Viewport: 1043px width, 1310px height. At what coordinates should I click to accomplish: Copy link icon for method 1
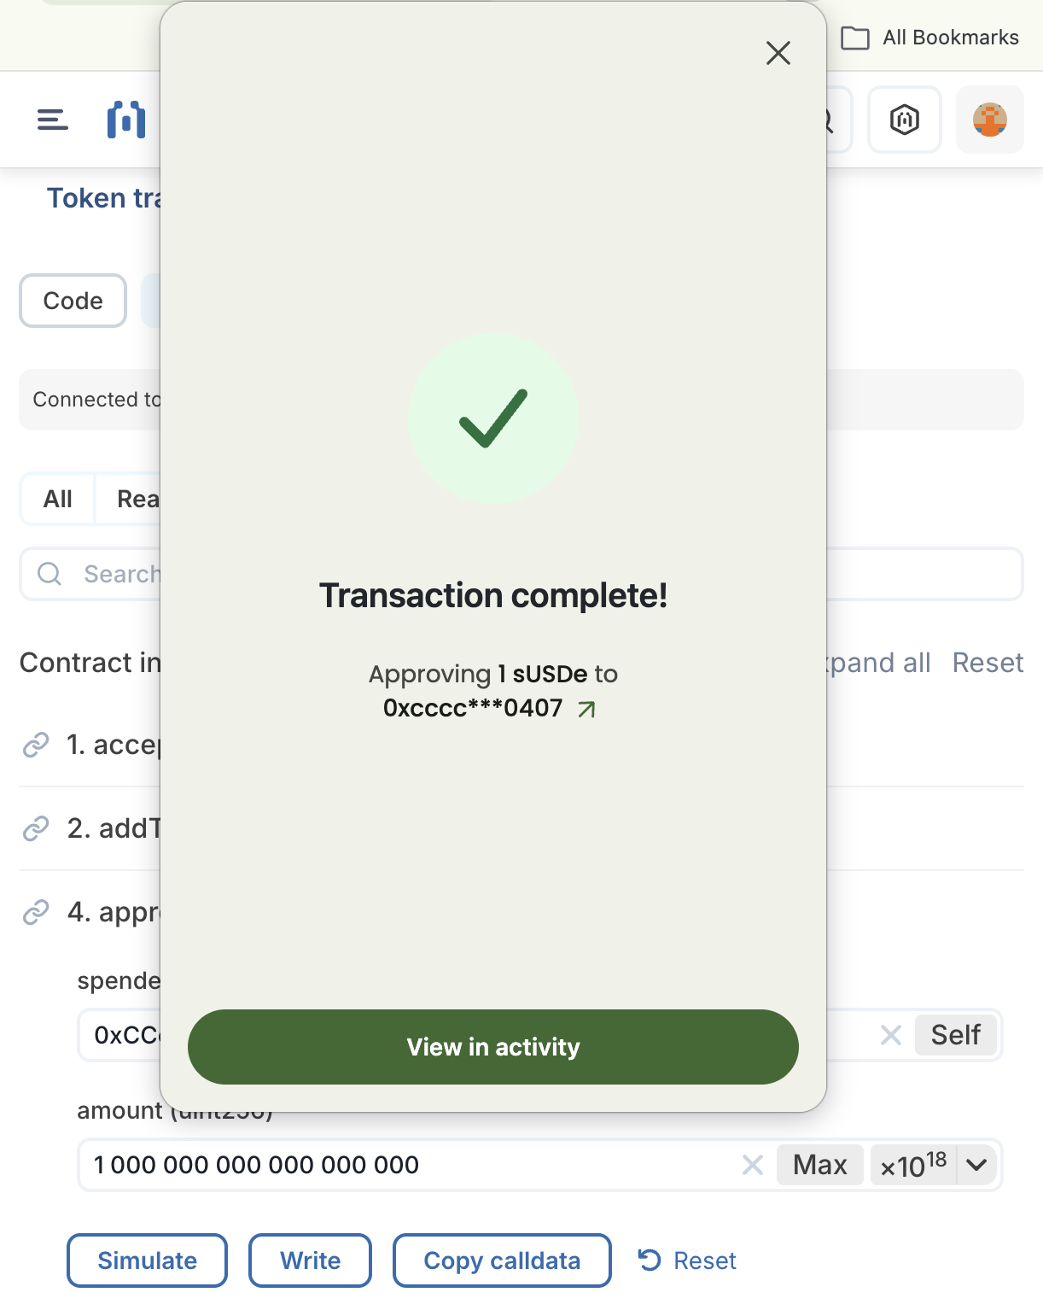(36, 745)
